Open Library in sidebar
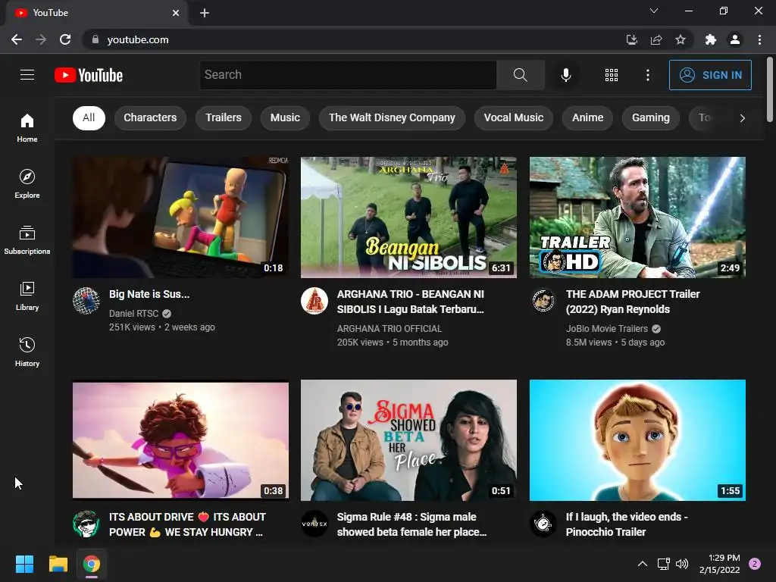 tap(27, 296)
